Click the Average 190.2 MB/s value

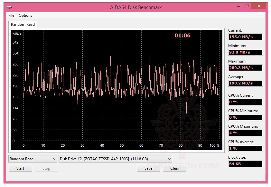[246, 83]
